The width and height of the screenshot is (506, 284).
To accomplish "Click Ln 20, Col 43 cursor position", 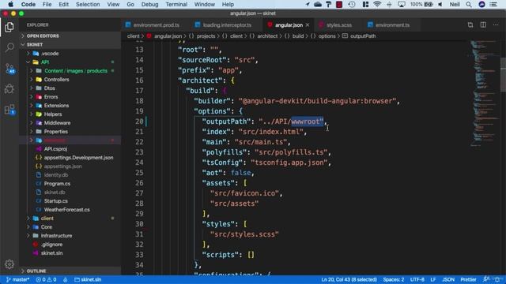I will (x=349, y=279).
